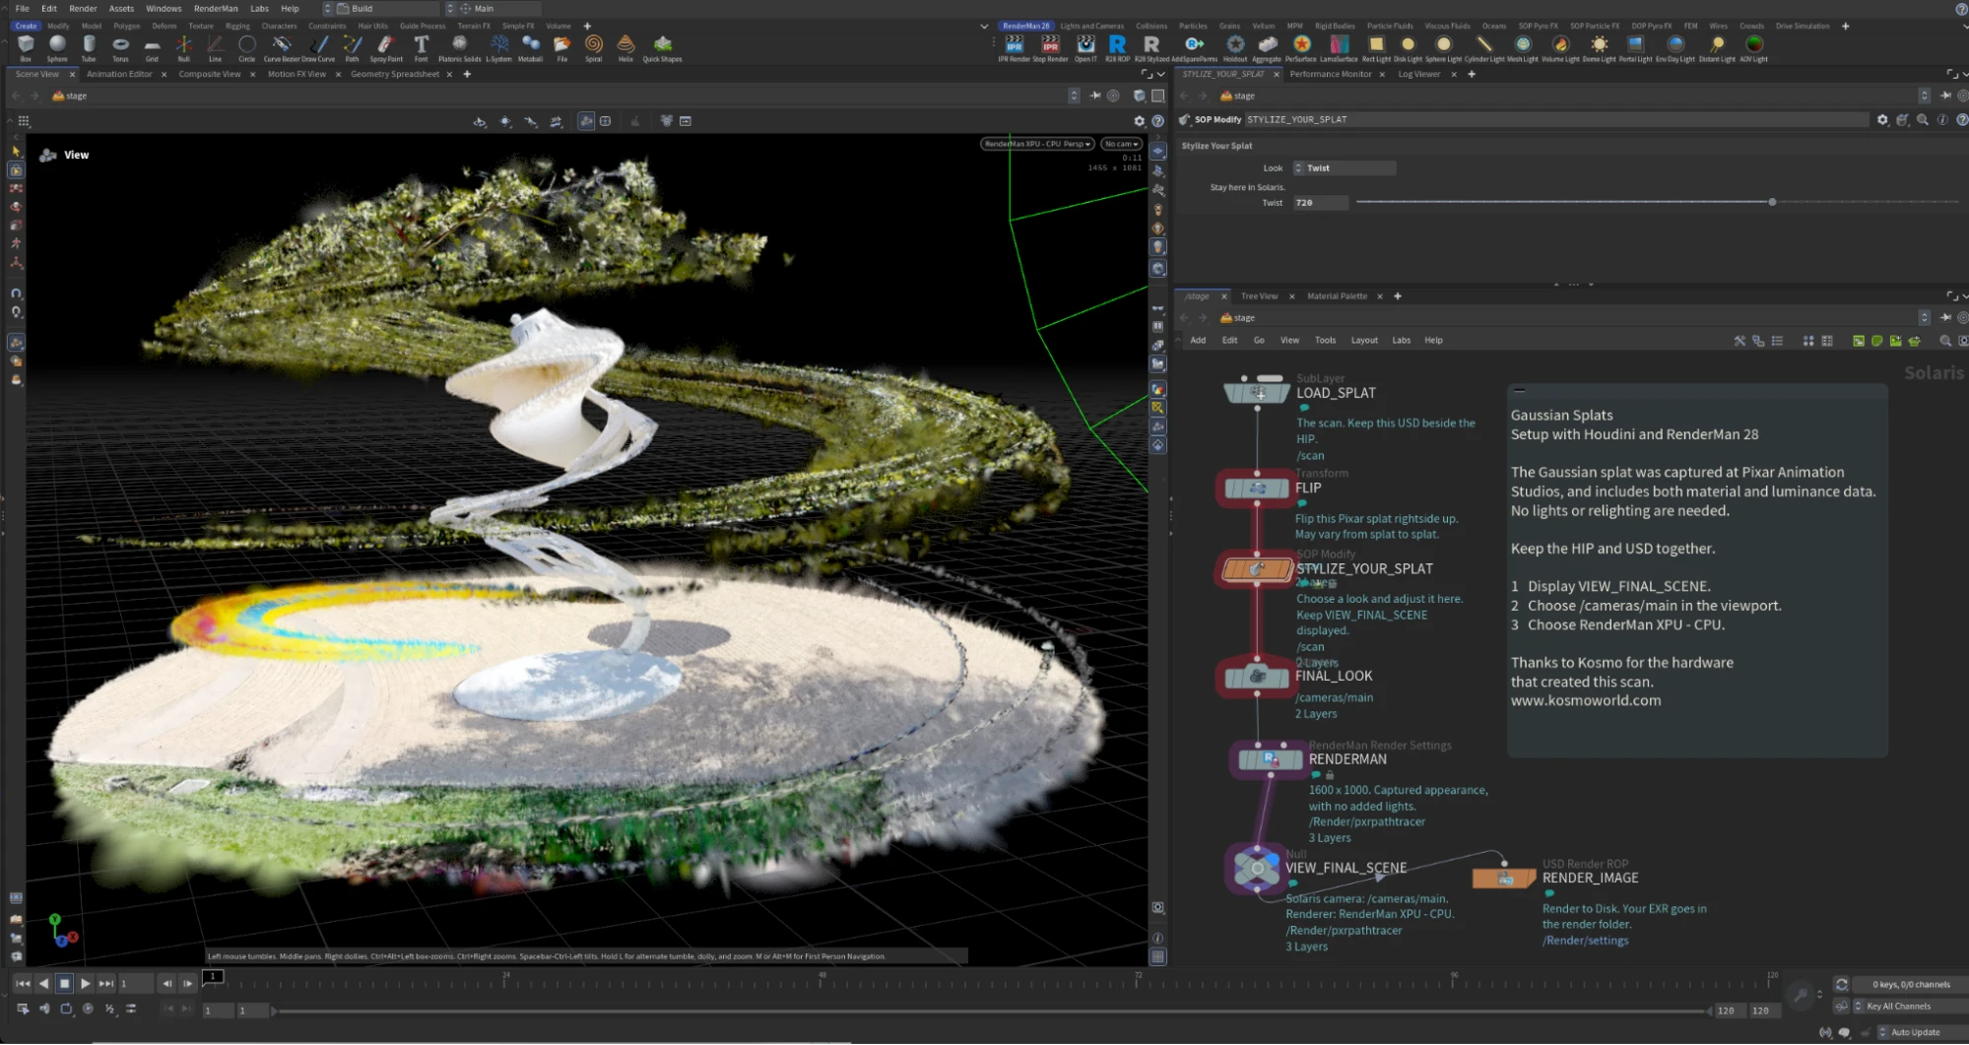Select the Sphere shelf tool
This screenshot has height=1045, width=1969.
[x=57, y=47]
